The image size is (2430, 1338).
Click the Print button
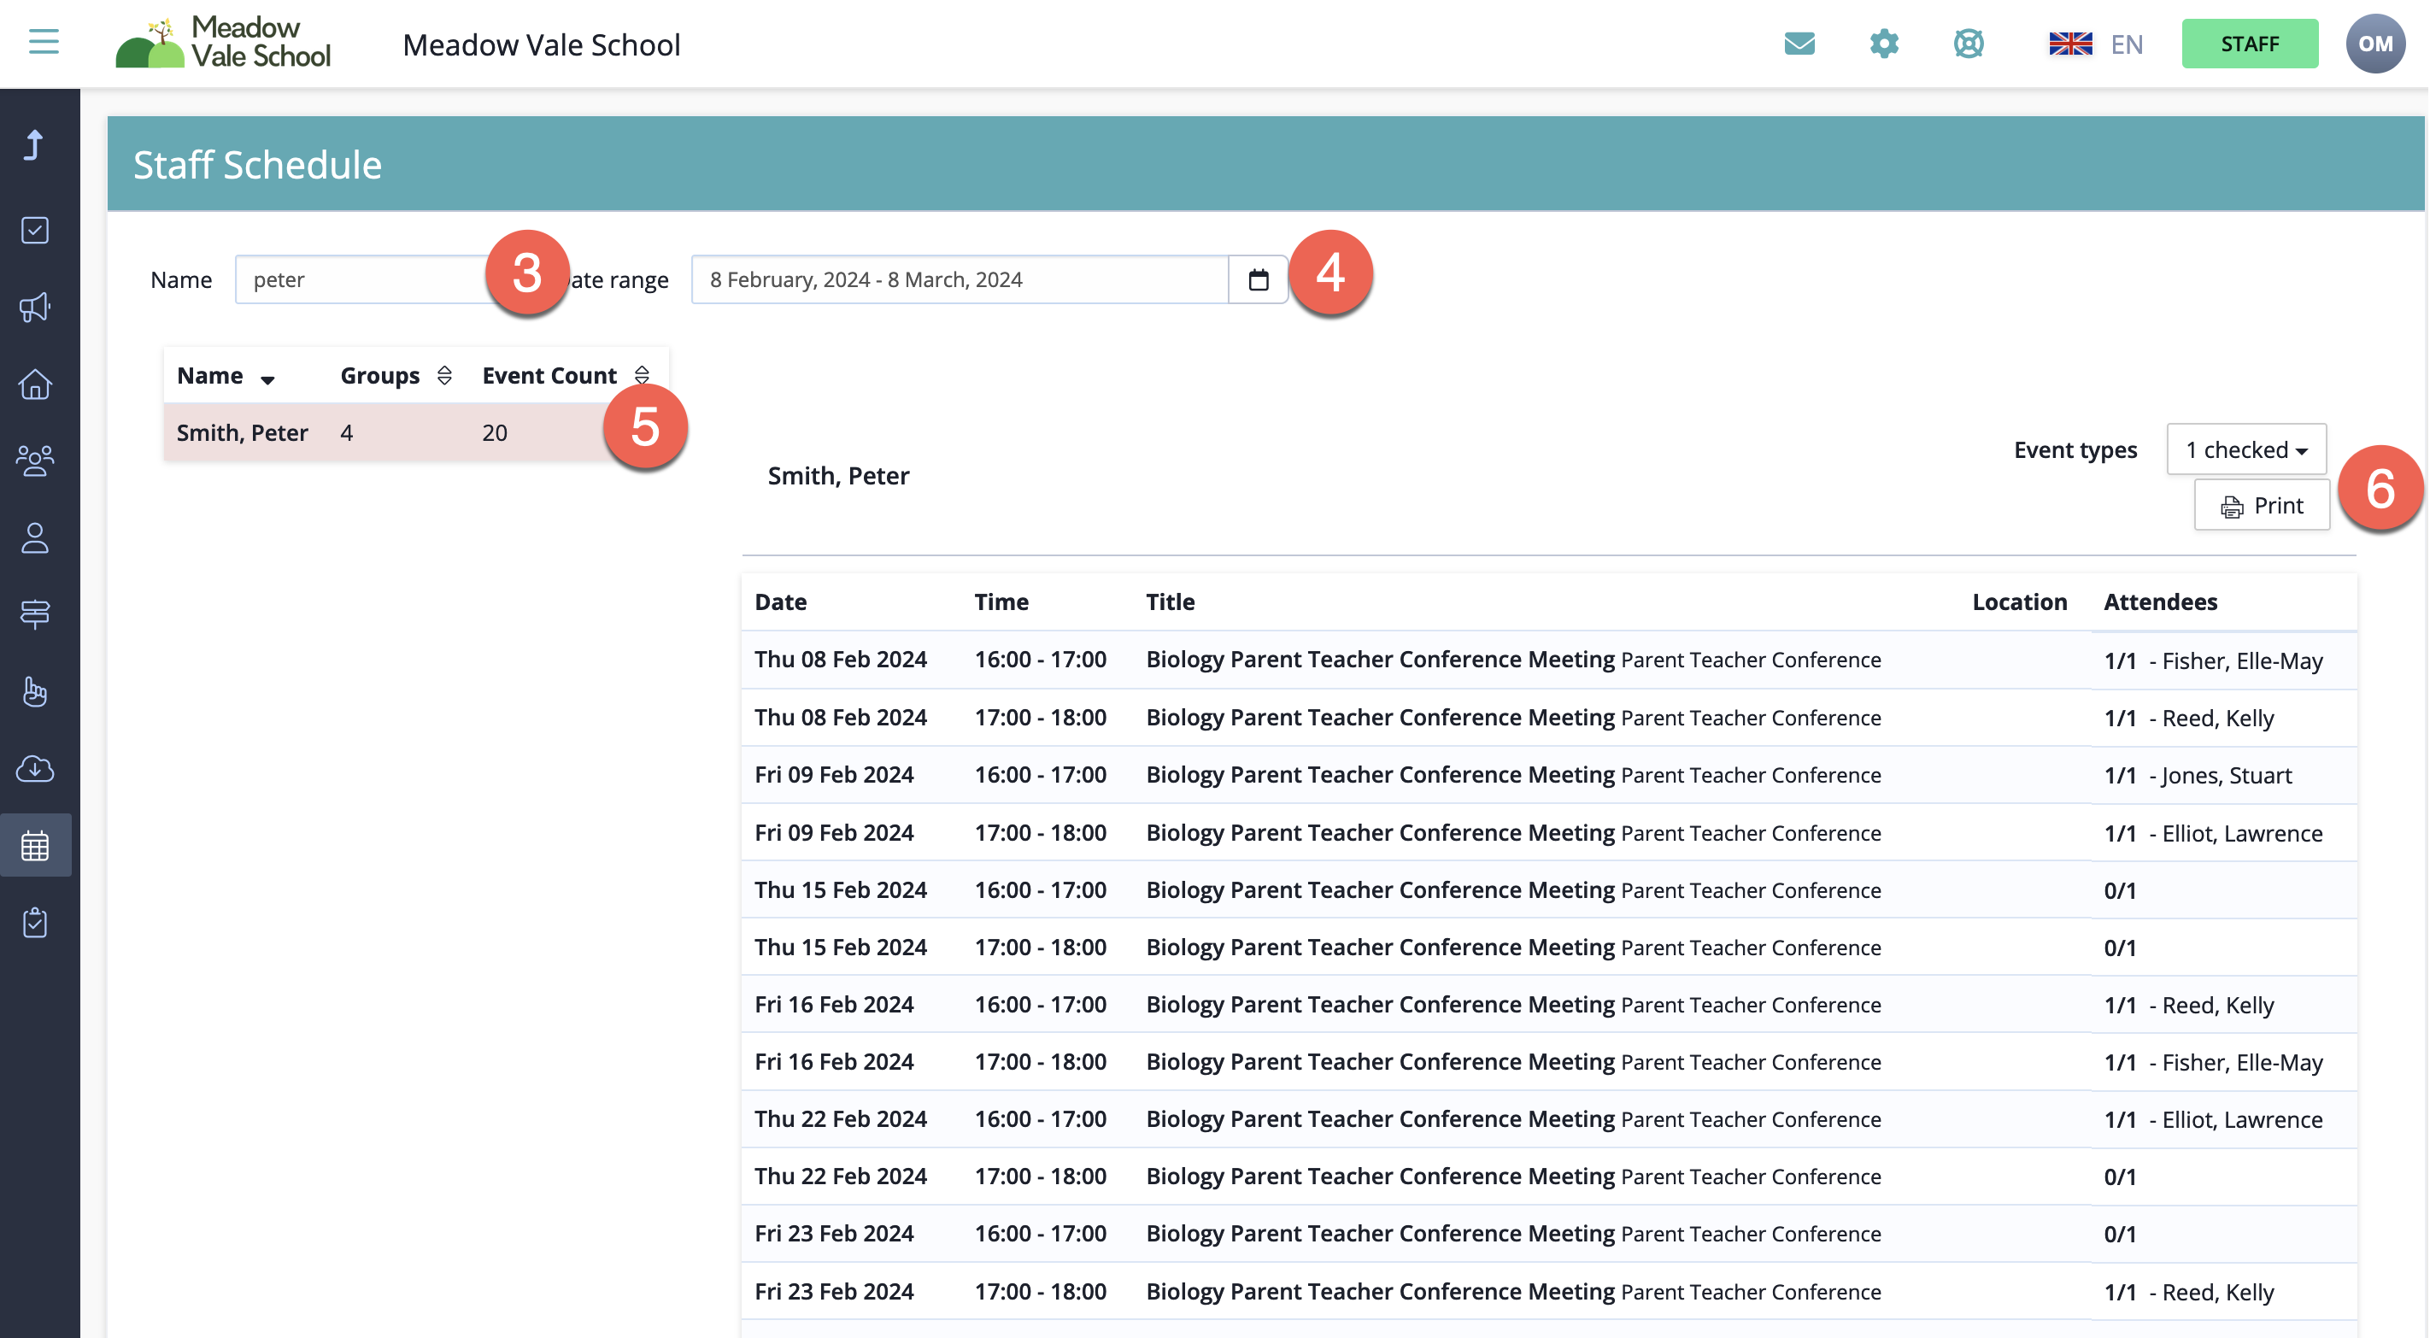click(2261, 506)
